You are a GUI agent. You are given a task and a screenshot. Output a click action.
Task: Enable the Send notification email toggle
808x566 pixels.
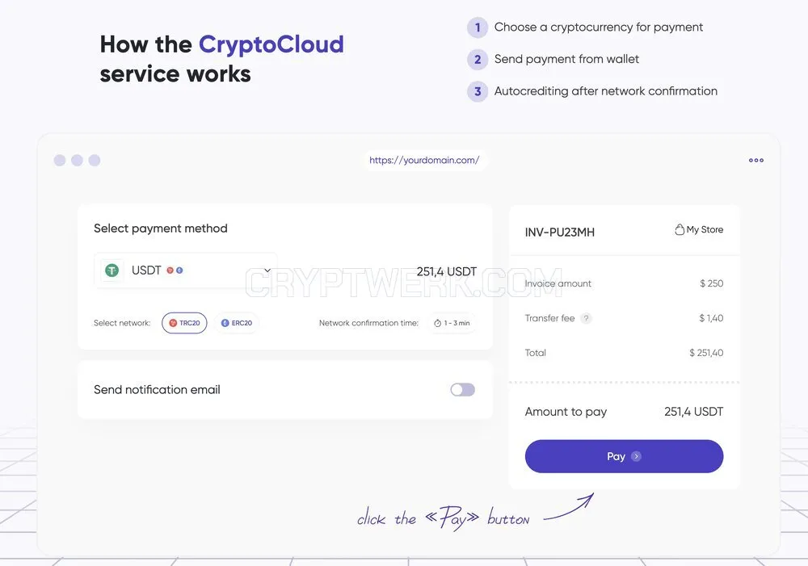tap(463, 390)
